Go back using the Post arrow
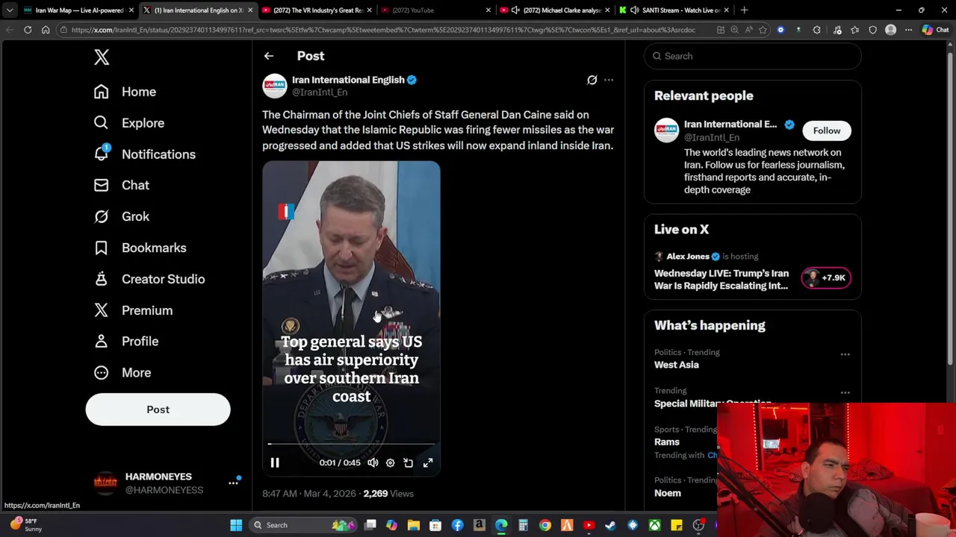This screenshot has width=956, height=537. pyautogui.click(x=269, y=56)
